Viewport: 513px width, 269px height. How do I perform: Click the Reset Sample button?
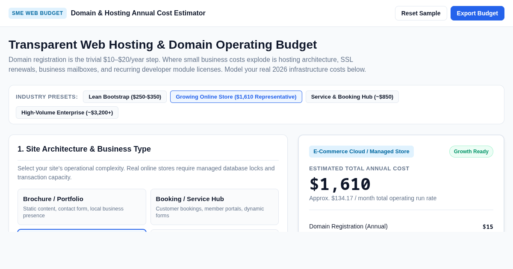click(421, 13)
